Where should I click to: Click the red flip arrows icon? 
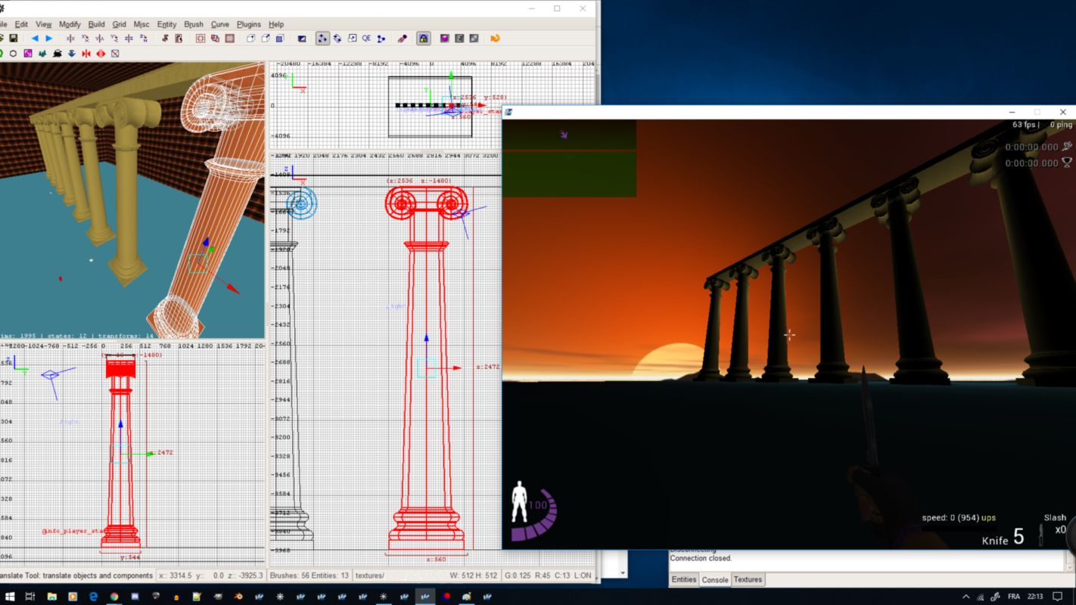86,54
